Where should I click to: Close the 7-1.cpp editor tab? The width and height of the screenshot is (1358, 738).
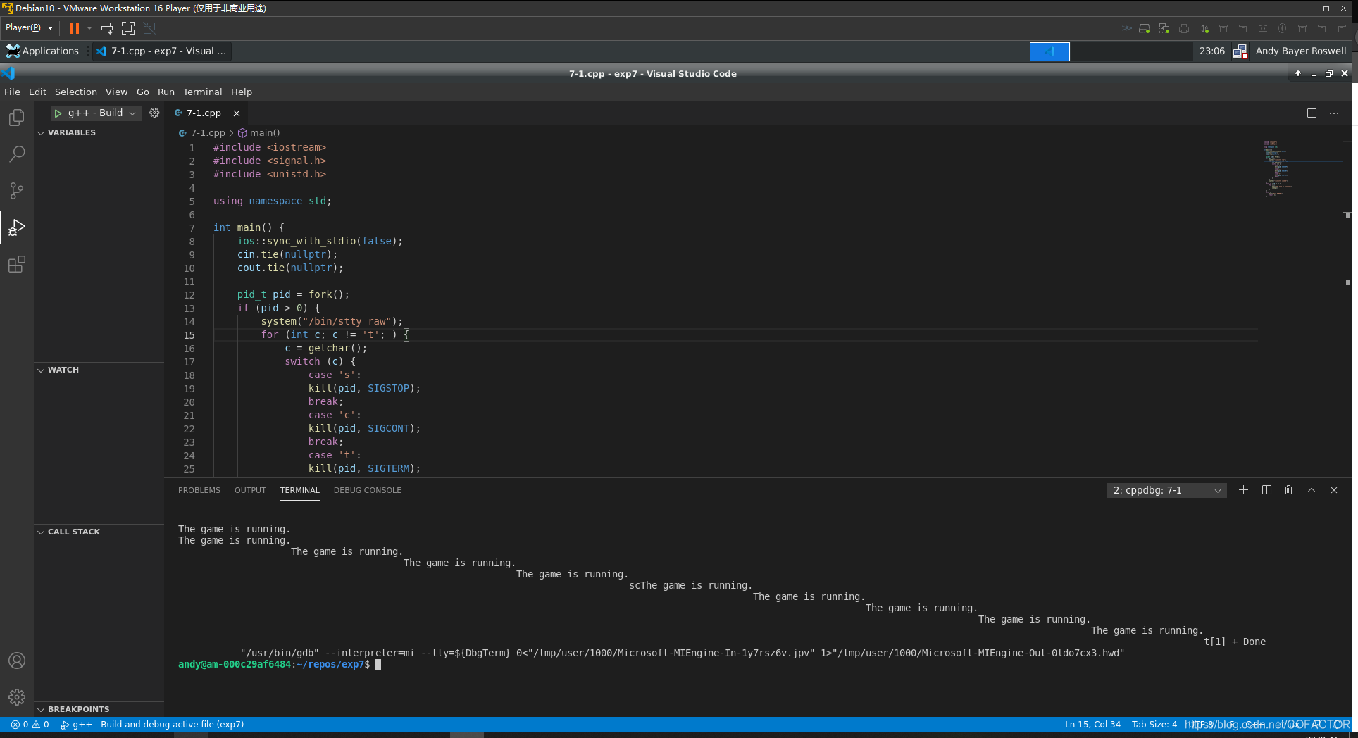(x=237, y=113)
